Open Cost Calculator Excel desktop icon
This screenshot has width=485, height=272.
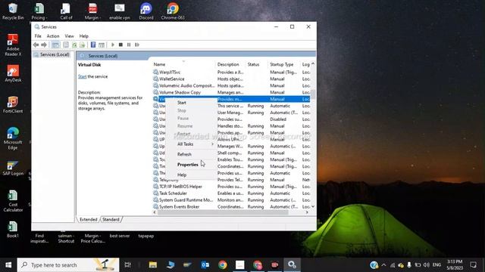[x=13, y=201]
